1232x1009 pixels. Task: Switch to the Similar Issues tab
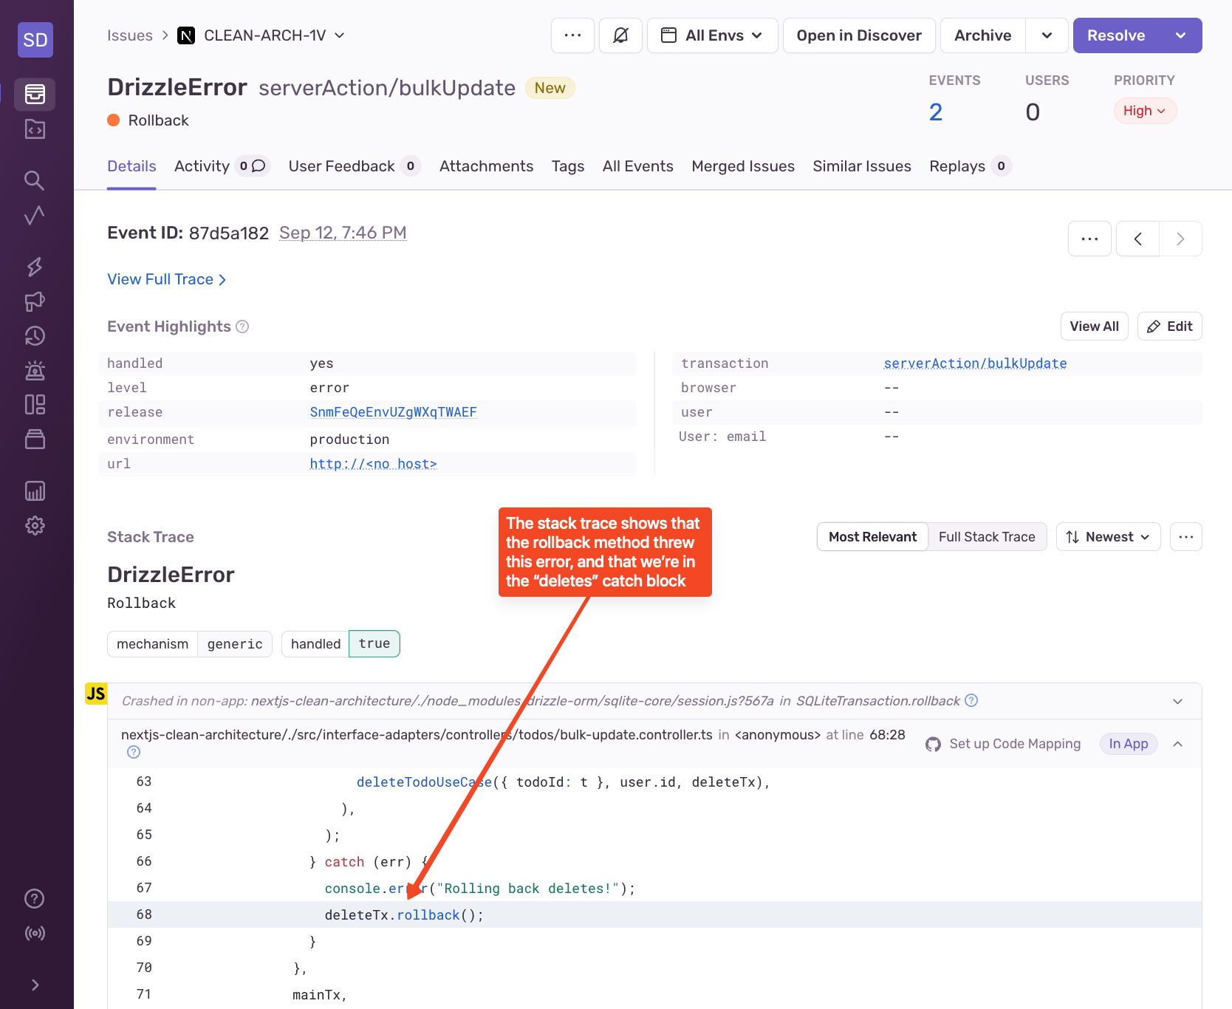tap(862, 166)
